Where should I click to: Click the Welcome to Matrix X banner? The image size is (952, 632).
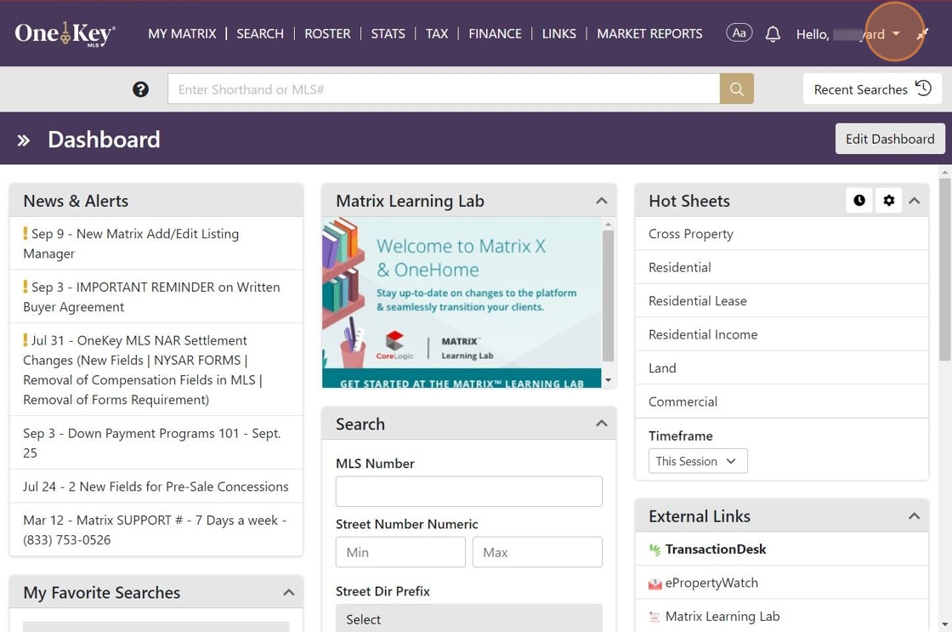pos(462,293)
